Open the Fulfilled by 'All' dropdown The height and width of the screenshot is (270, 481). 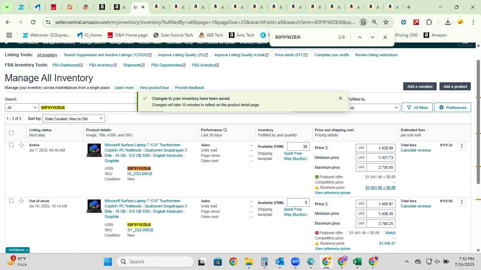coord(374,108)
